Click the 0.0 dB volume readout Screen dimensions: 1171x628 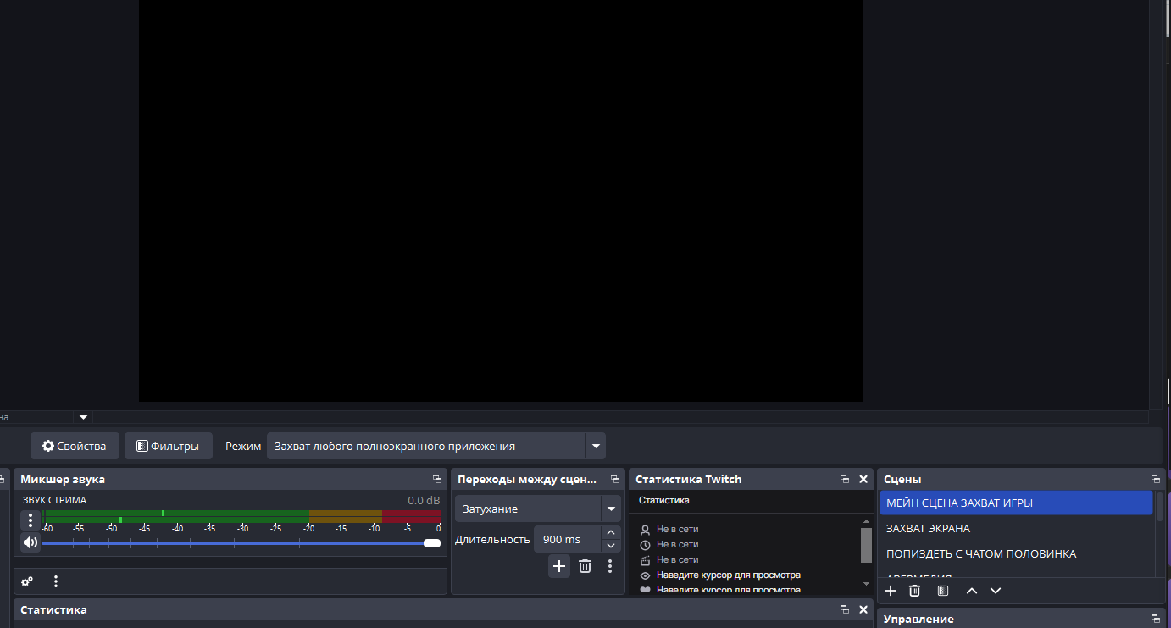coord(424,500)
